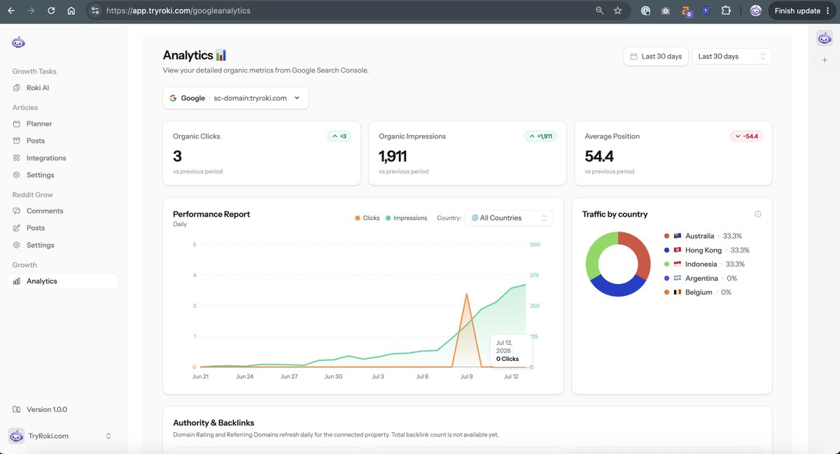Viewport: 840px width, 454px height.
Task: Click the plus icon in right side panel
Action: click(825, 61)
